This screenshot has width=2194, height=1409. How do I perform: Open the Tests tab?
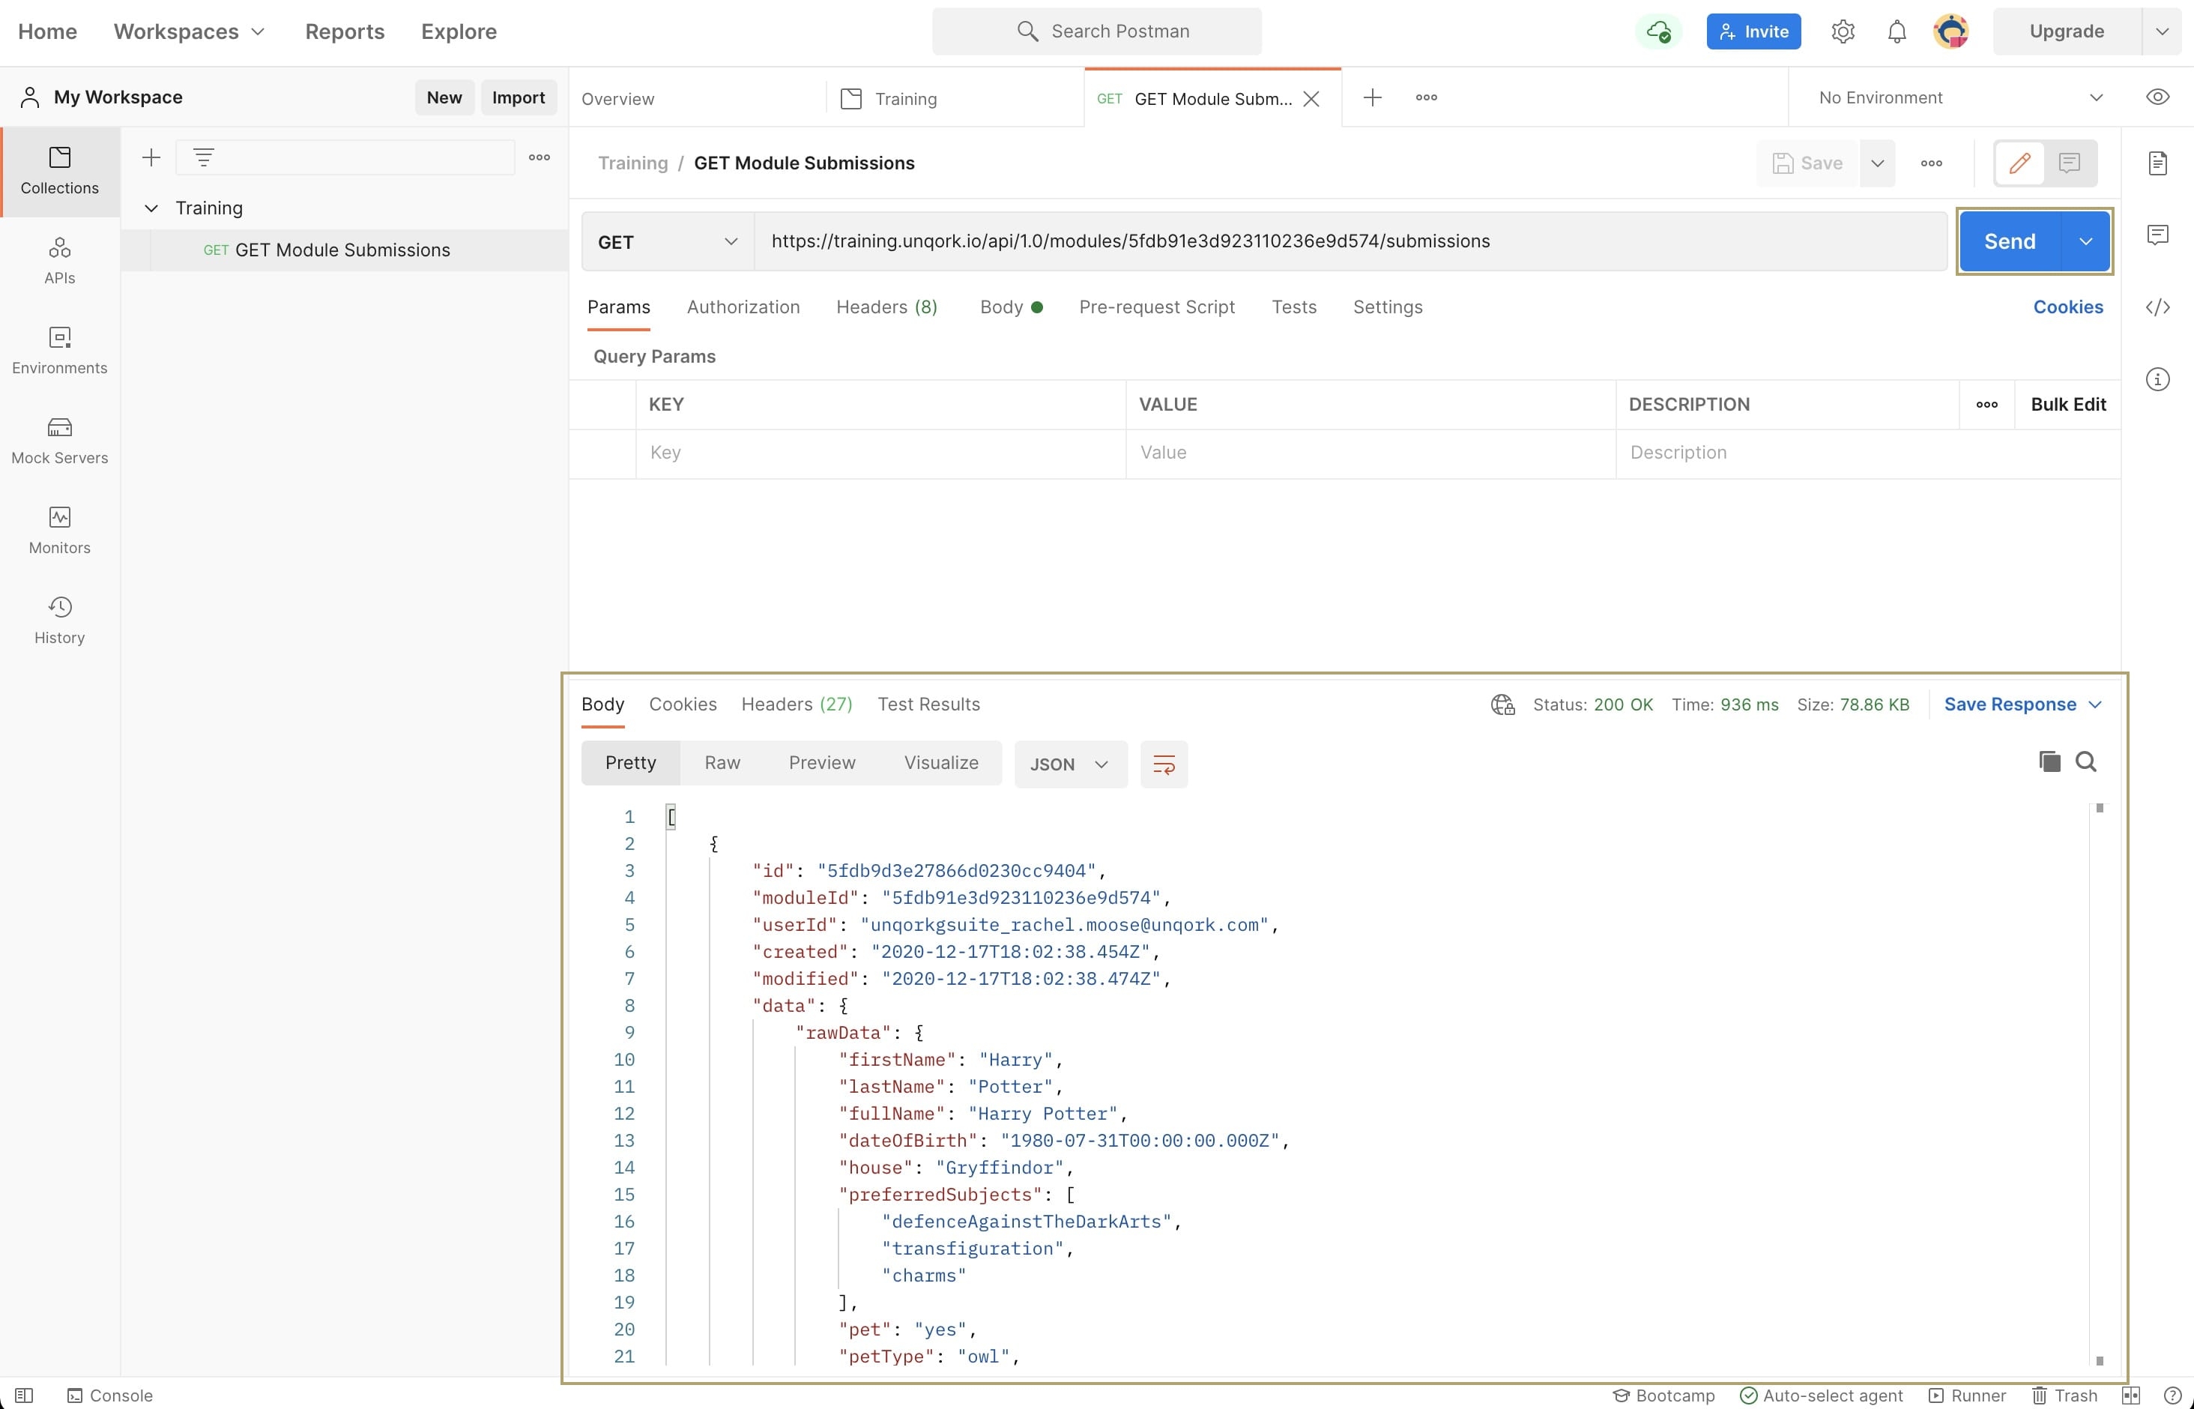coord(1293,307)
